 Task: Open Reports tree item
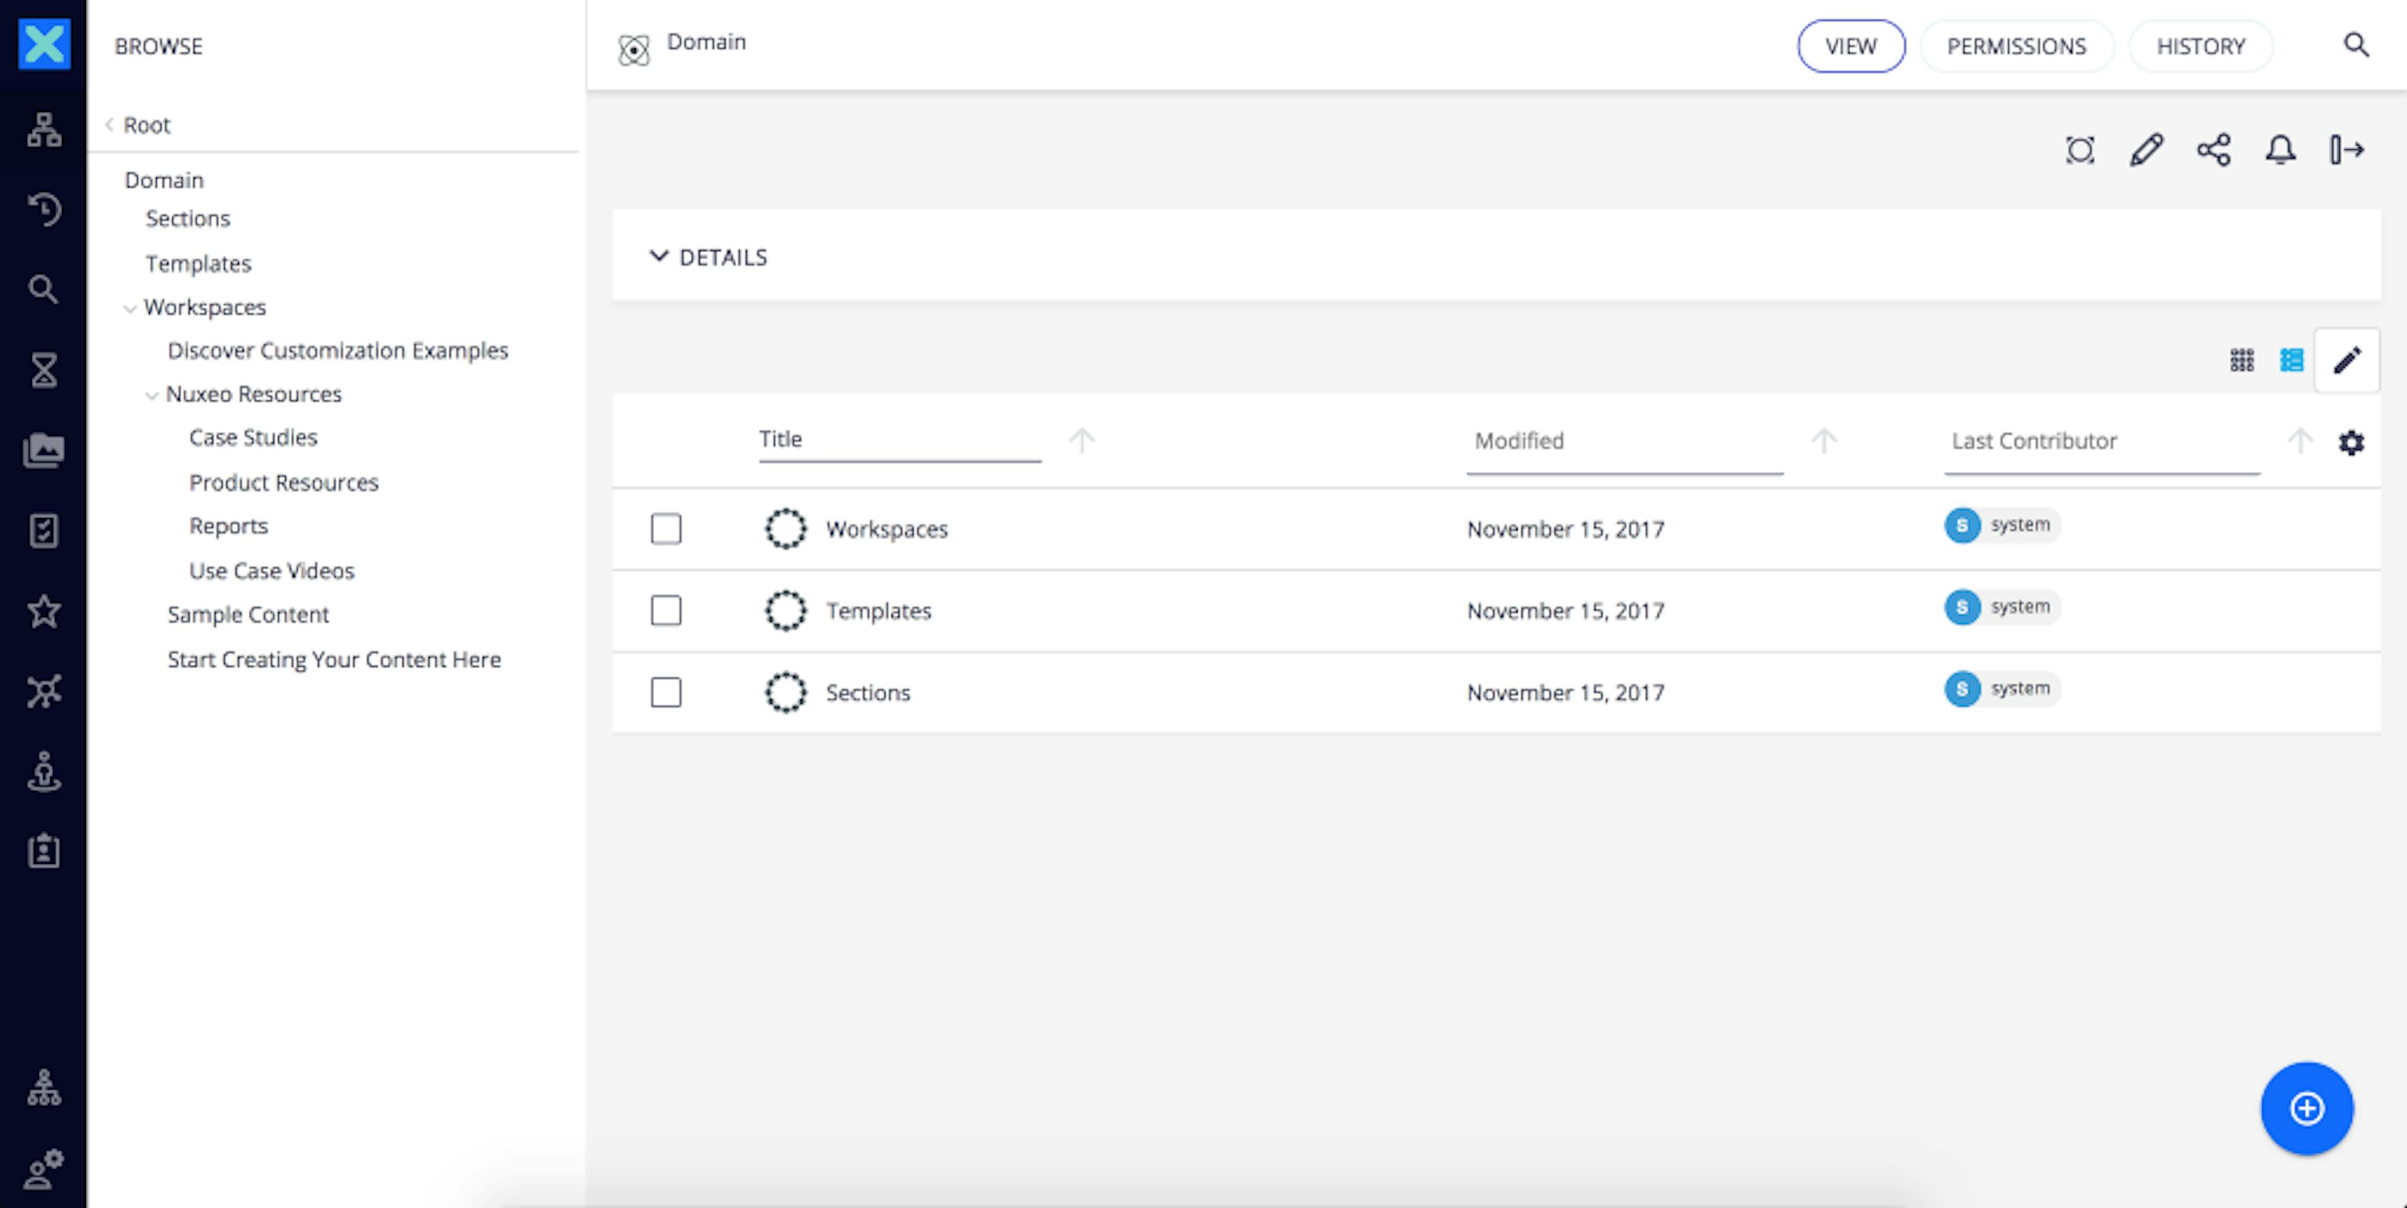[x=228, y=526]
